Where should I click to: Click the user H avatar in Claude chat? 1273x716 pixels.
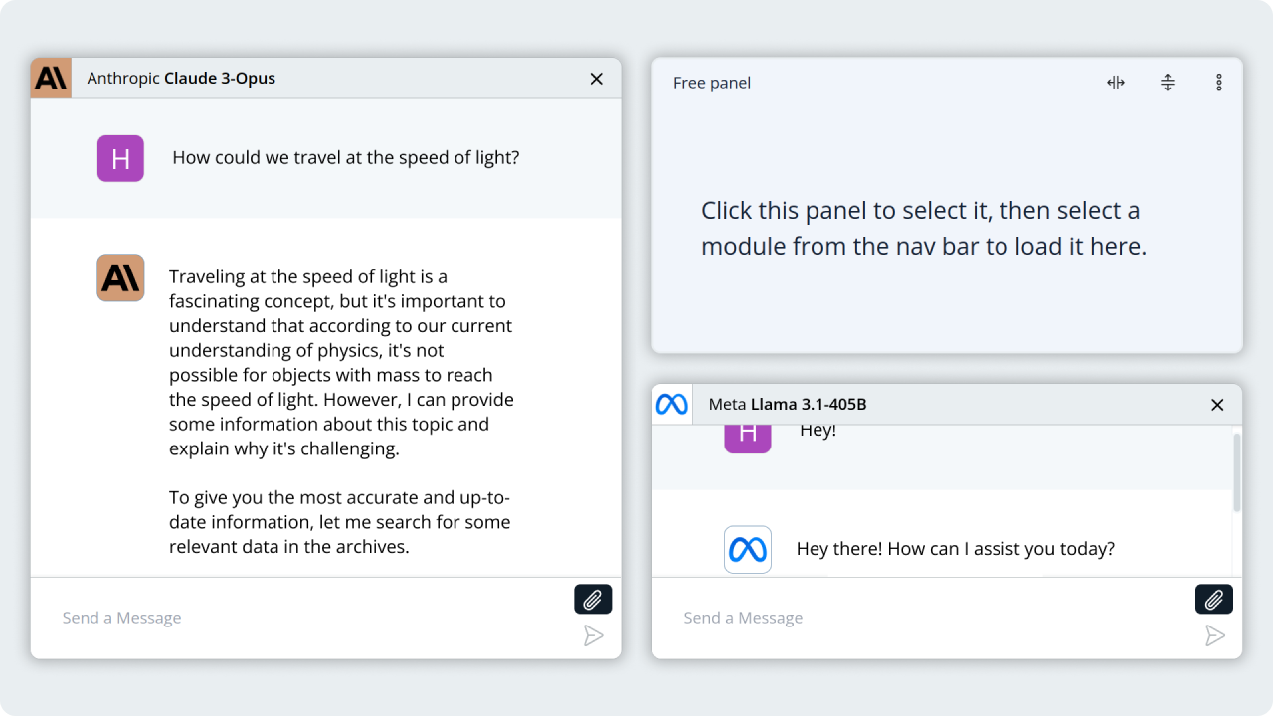120,158
